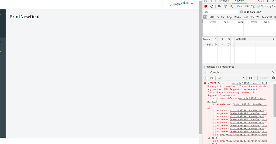
Task: Filter requests by Img
Action: 229,17
